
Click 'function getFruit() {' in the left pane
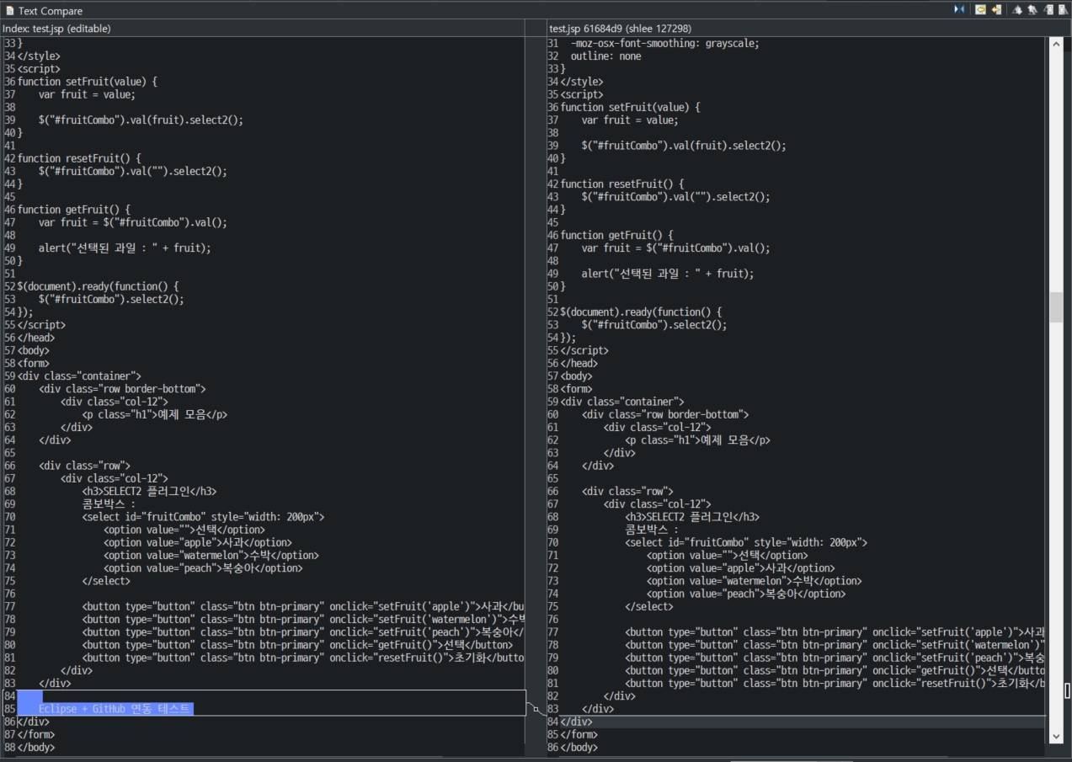click(74, 210)
